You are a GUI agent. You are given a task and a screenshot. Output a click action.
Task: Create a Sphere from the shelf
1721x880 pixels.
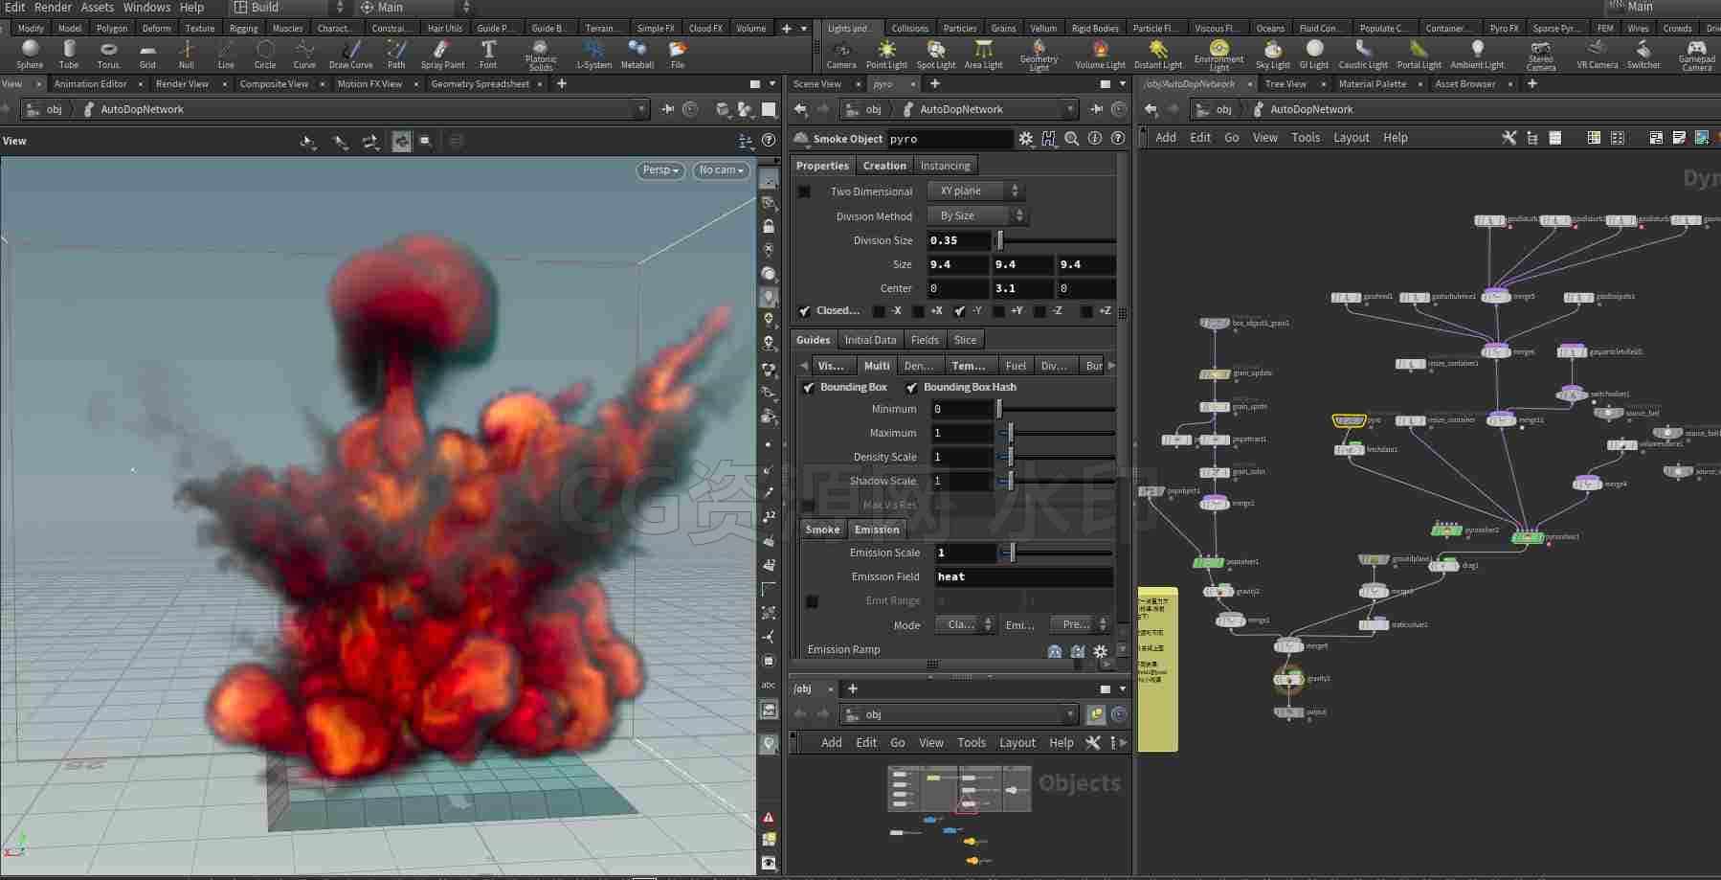pyautogui.click(x=30, y=54)
